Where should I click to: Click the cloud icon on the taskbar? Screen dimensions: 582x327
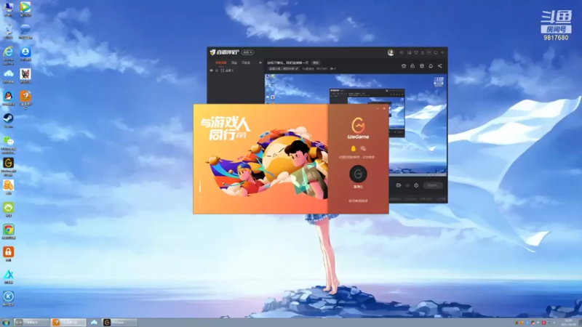[x=94, y=322]
